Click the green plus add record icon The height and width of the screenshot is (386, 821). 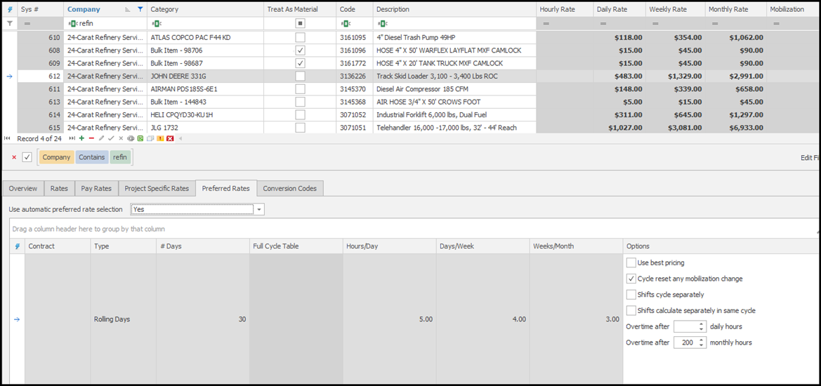(x=81, y=139)
